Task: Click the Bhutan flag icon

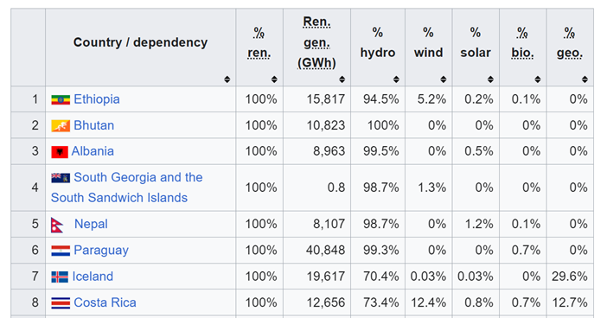Action: coord(61,125)
